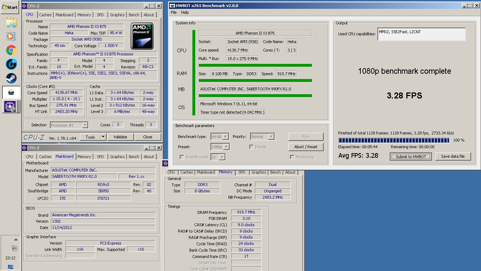Open the File menu in HWBOT

click(174, 12)
